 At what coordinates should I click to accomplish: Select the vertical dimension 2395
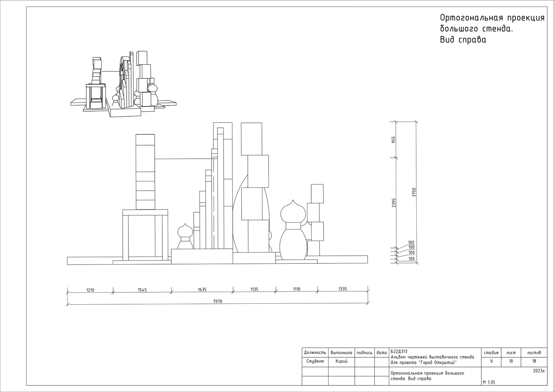pos(394,203)
